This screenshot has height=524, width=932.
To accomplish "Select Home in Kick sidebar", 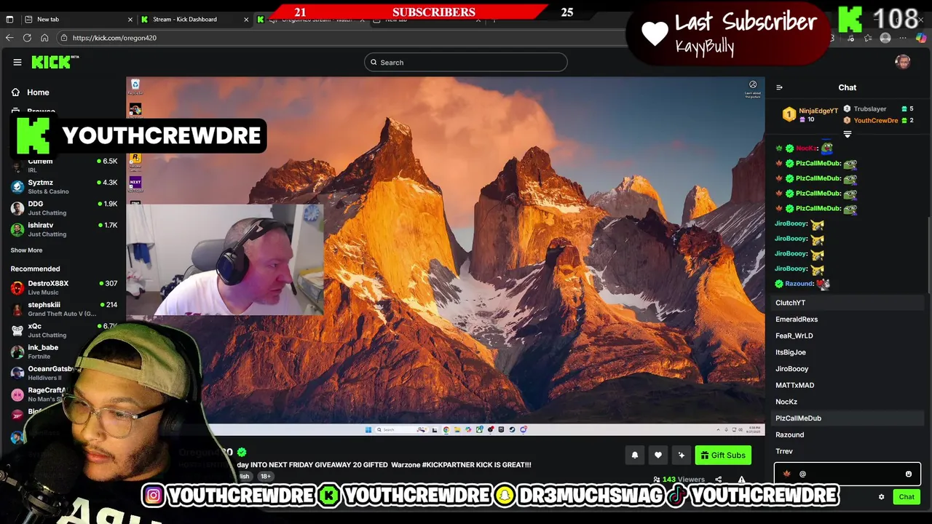I will pos(38,92).
